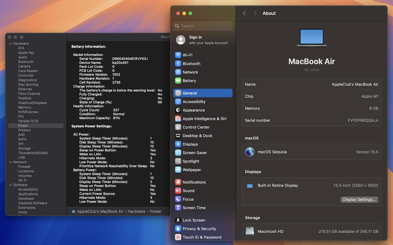Open the Screen Saver icon
This screenshot has height=245, width=393.
178,153
